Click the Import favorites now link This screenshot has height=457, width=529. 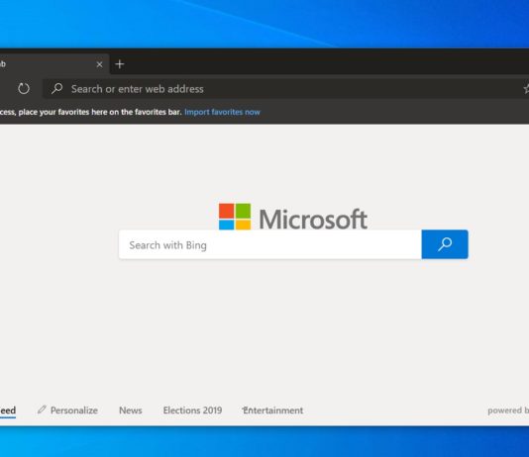click(222, 112)
